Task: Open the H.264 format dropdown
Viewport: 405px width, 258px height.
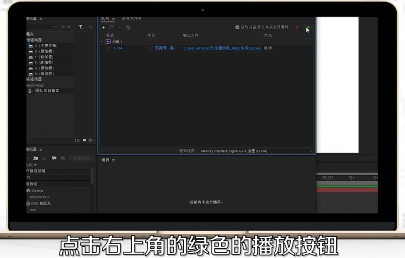Action: point(109,48)
